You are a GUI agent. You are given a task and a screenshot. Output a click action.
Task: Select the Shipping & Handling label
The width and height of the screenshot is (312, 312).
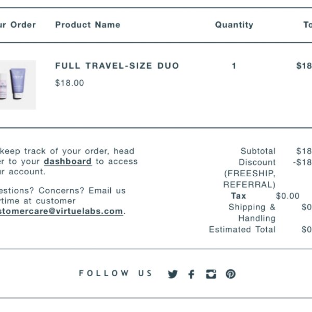tap(252, 213)
